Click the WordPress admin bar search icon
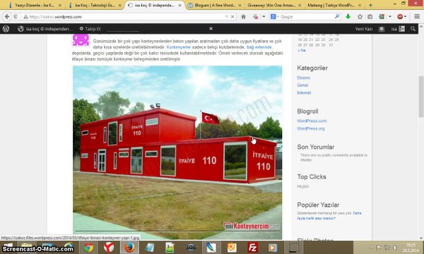 pyautogui.click(x=413, y=29)
